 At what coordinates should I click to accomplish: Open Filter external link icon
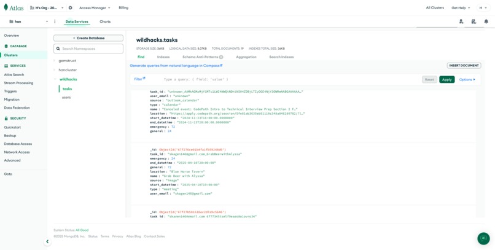pyautogui.click(x=144, y=78)
